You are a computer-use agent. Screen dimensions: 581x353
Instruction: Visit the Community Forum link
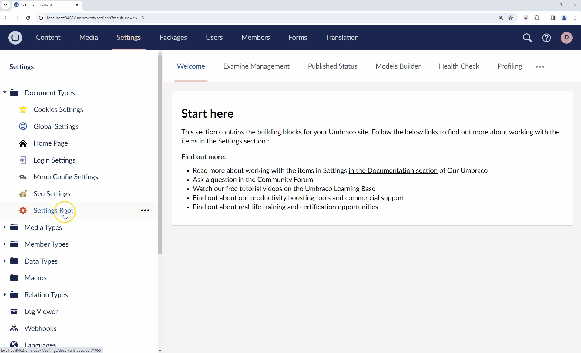point(285,180)
